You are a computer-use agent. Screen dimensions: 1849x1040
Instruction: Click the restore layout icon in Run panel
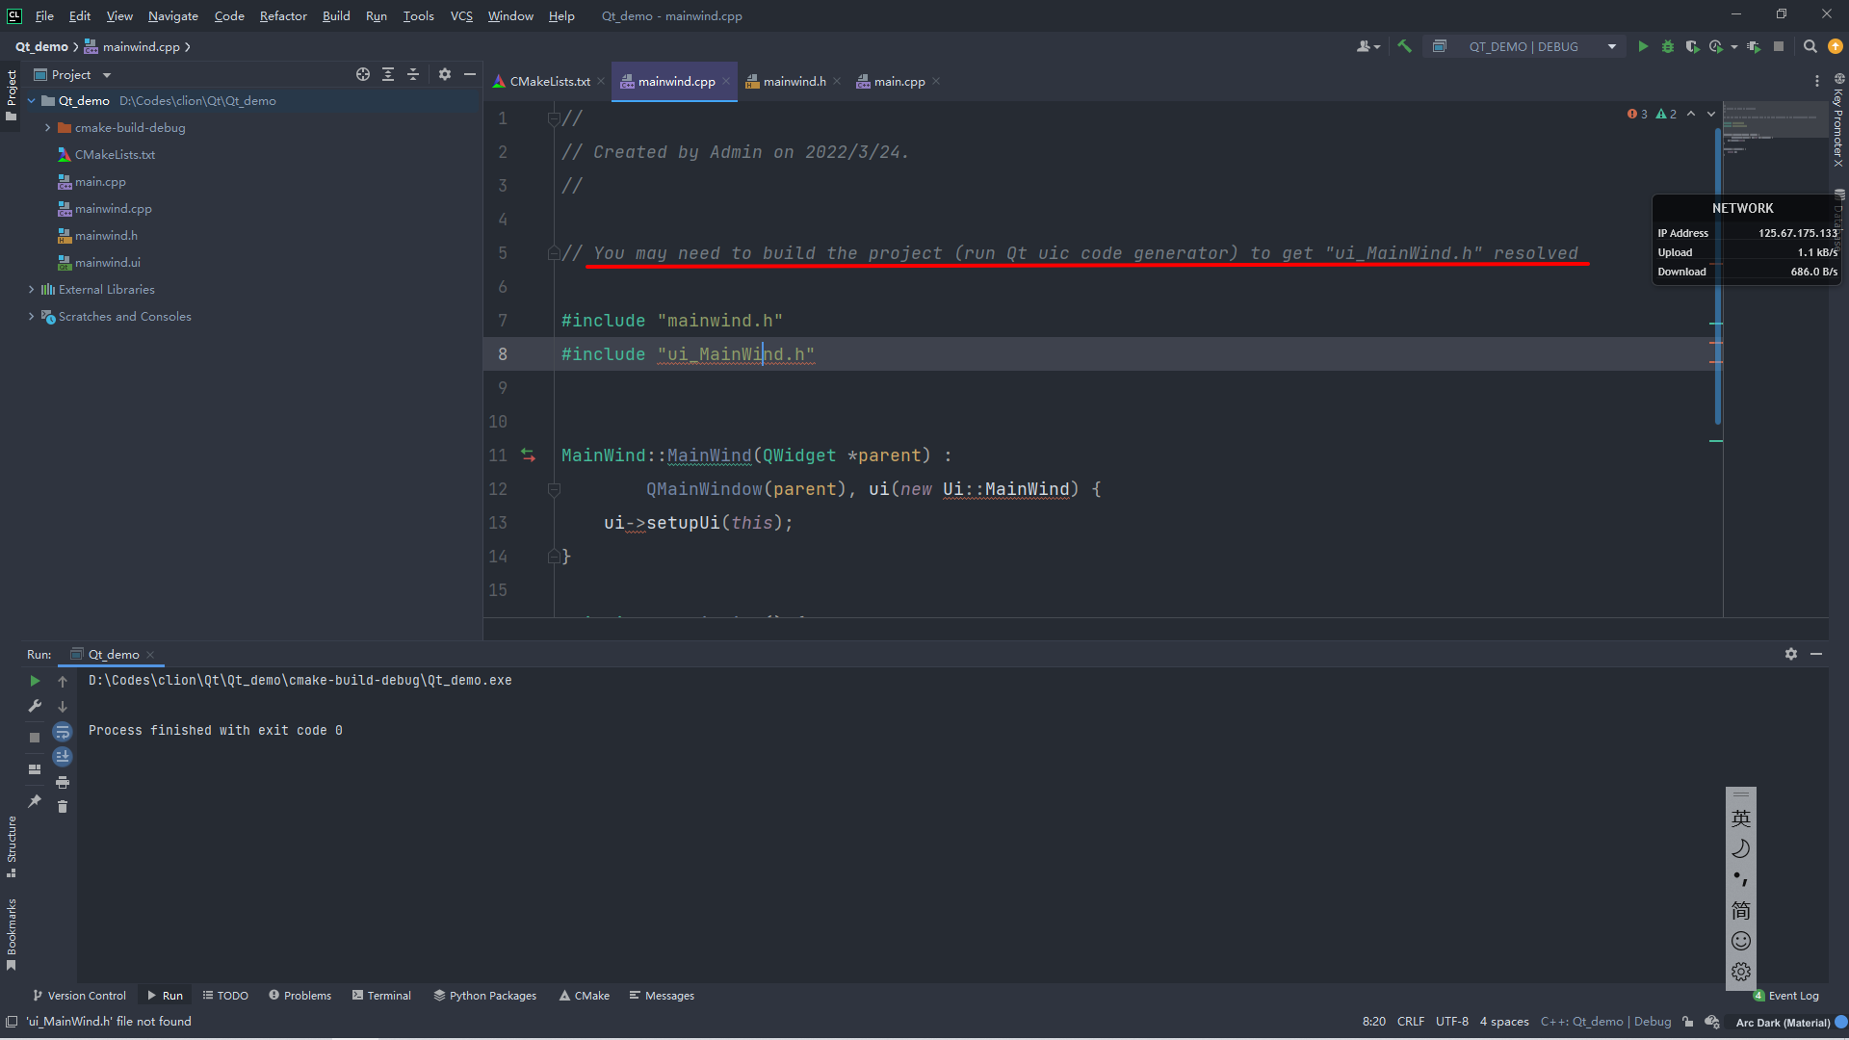[35, 769]
